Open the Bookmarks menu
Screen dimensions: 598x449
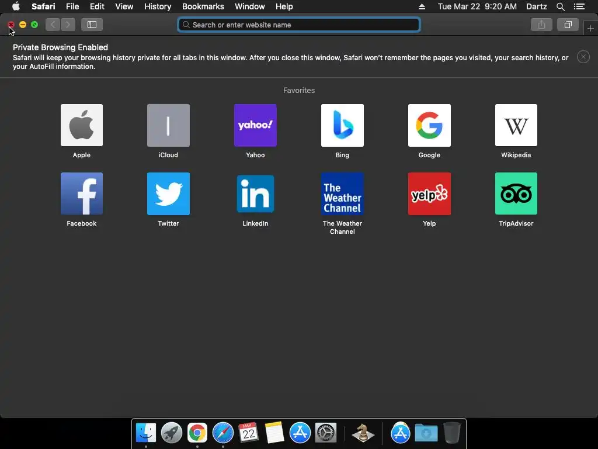203,6
